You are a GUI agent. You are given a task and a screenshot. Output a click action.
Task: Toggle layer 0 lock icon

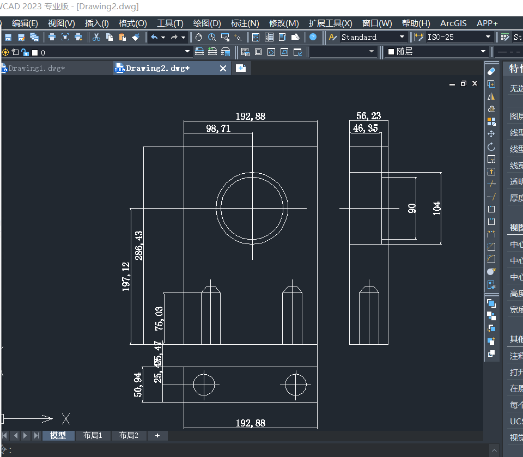tap(25, 52)
